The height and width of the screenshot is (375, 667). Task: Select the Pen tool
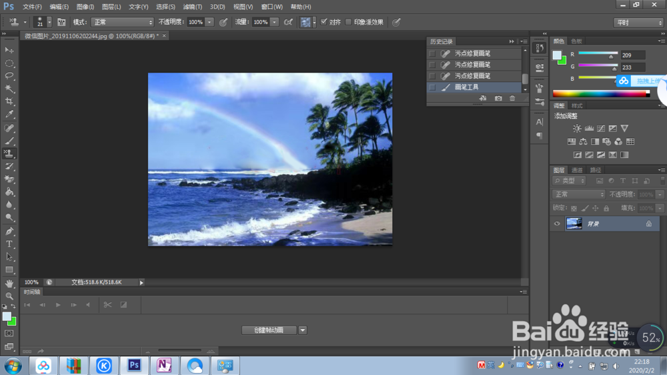tap(9, 232)
